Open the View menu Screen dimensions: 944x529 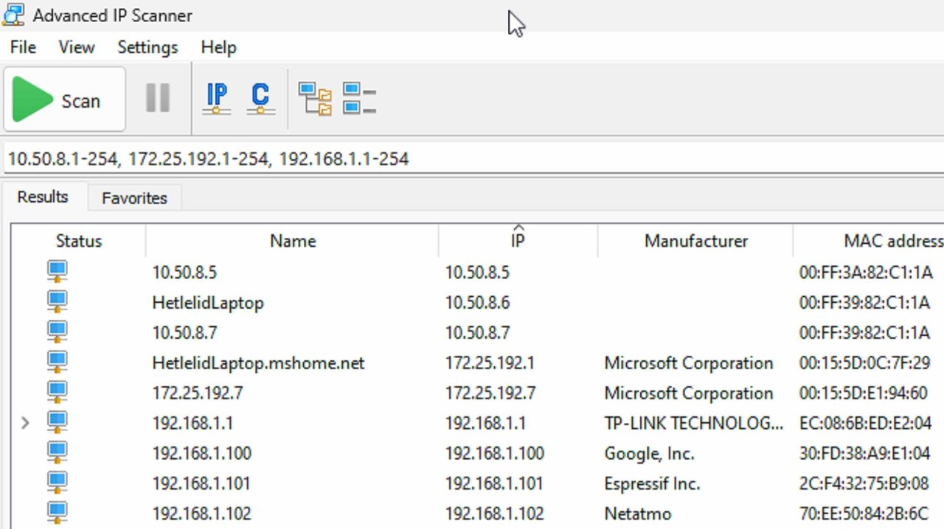(x=77, y=47)
